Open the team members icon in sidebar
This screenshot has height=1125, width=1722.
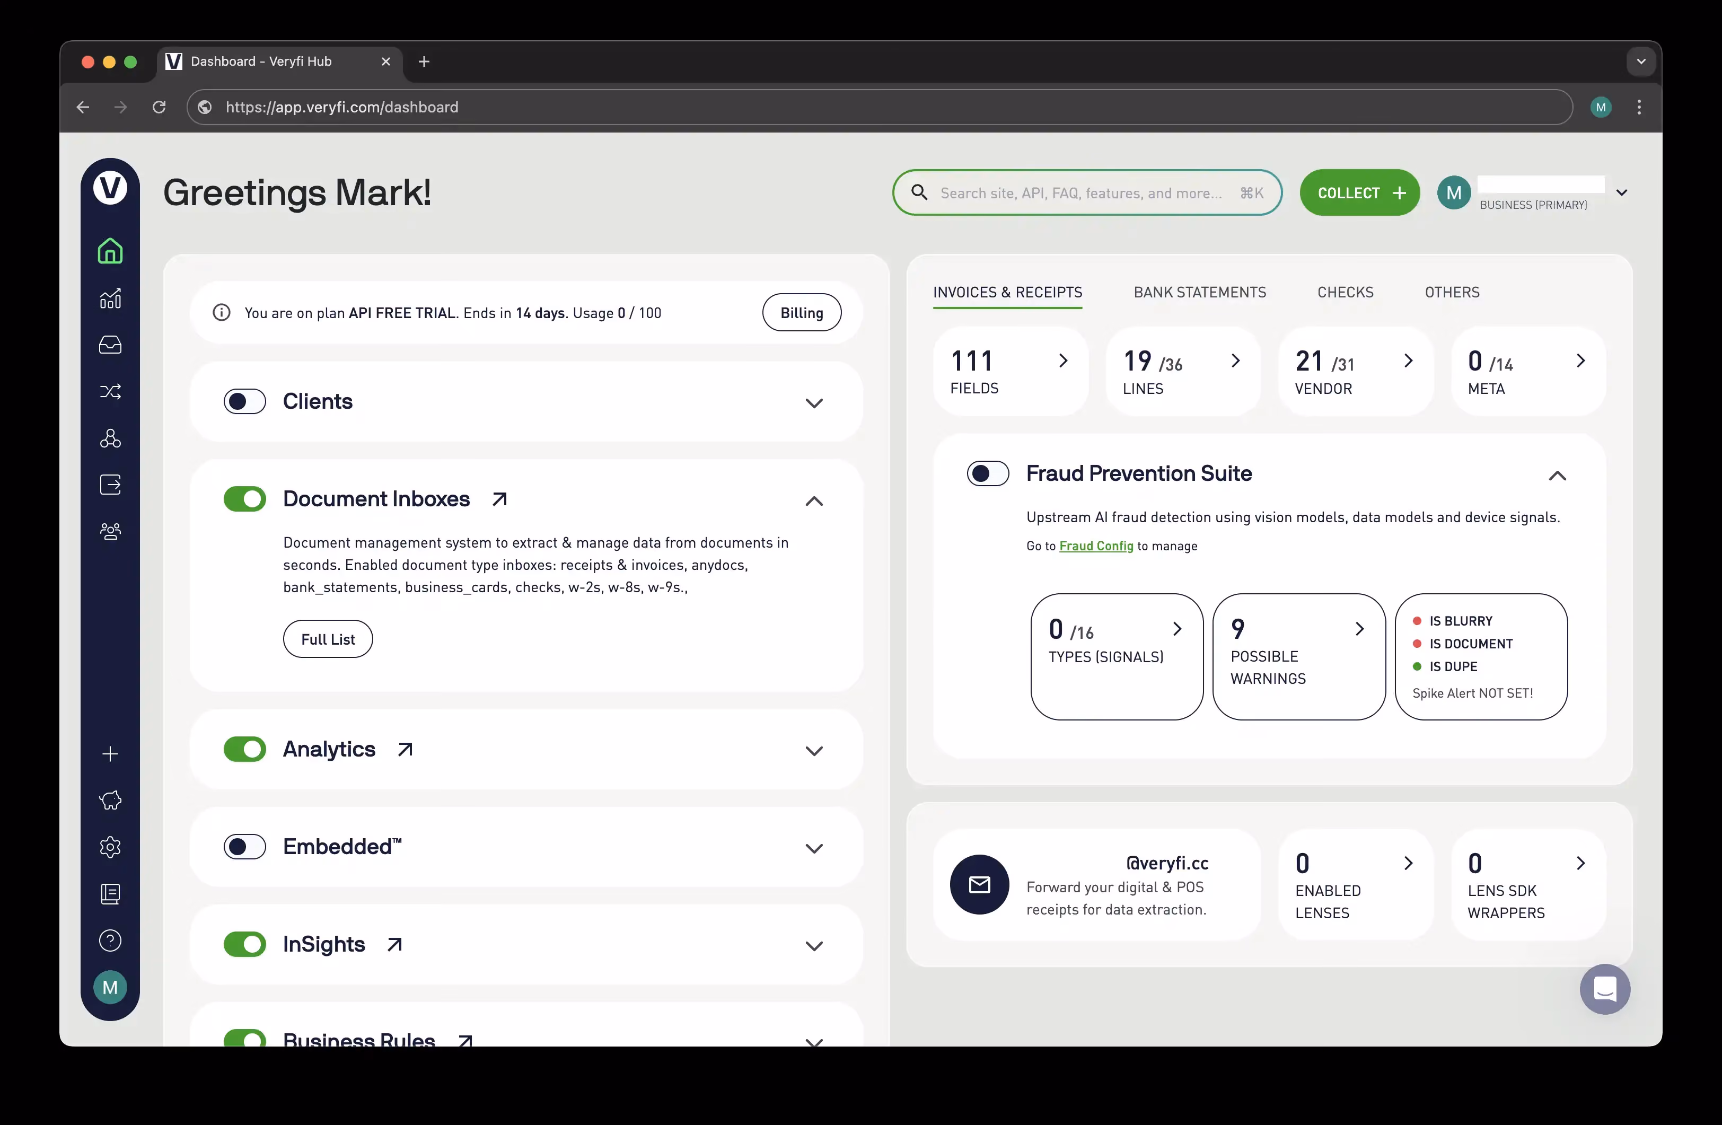point(110,532)
